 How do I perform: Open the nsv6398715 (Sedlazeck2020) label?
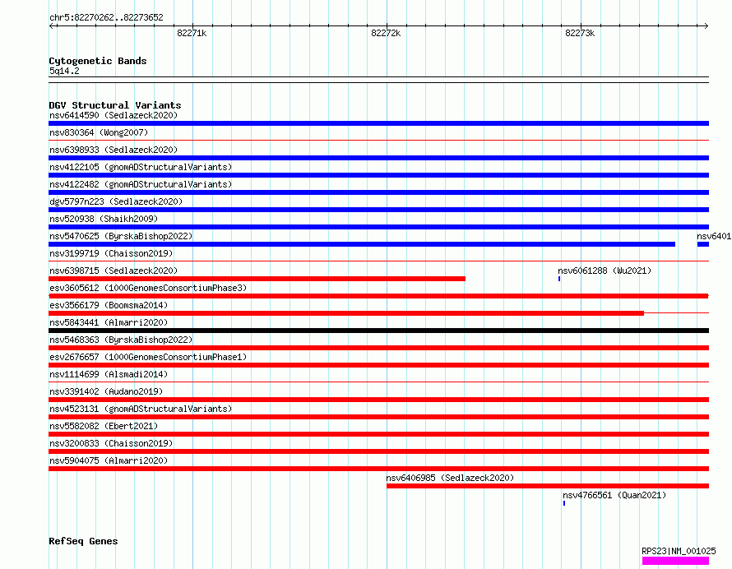(x=114, y=271)
